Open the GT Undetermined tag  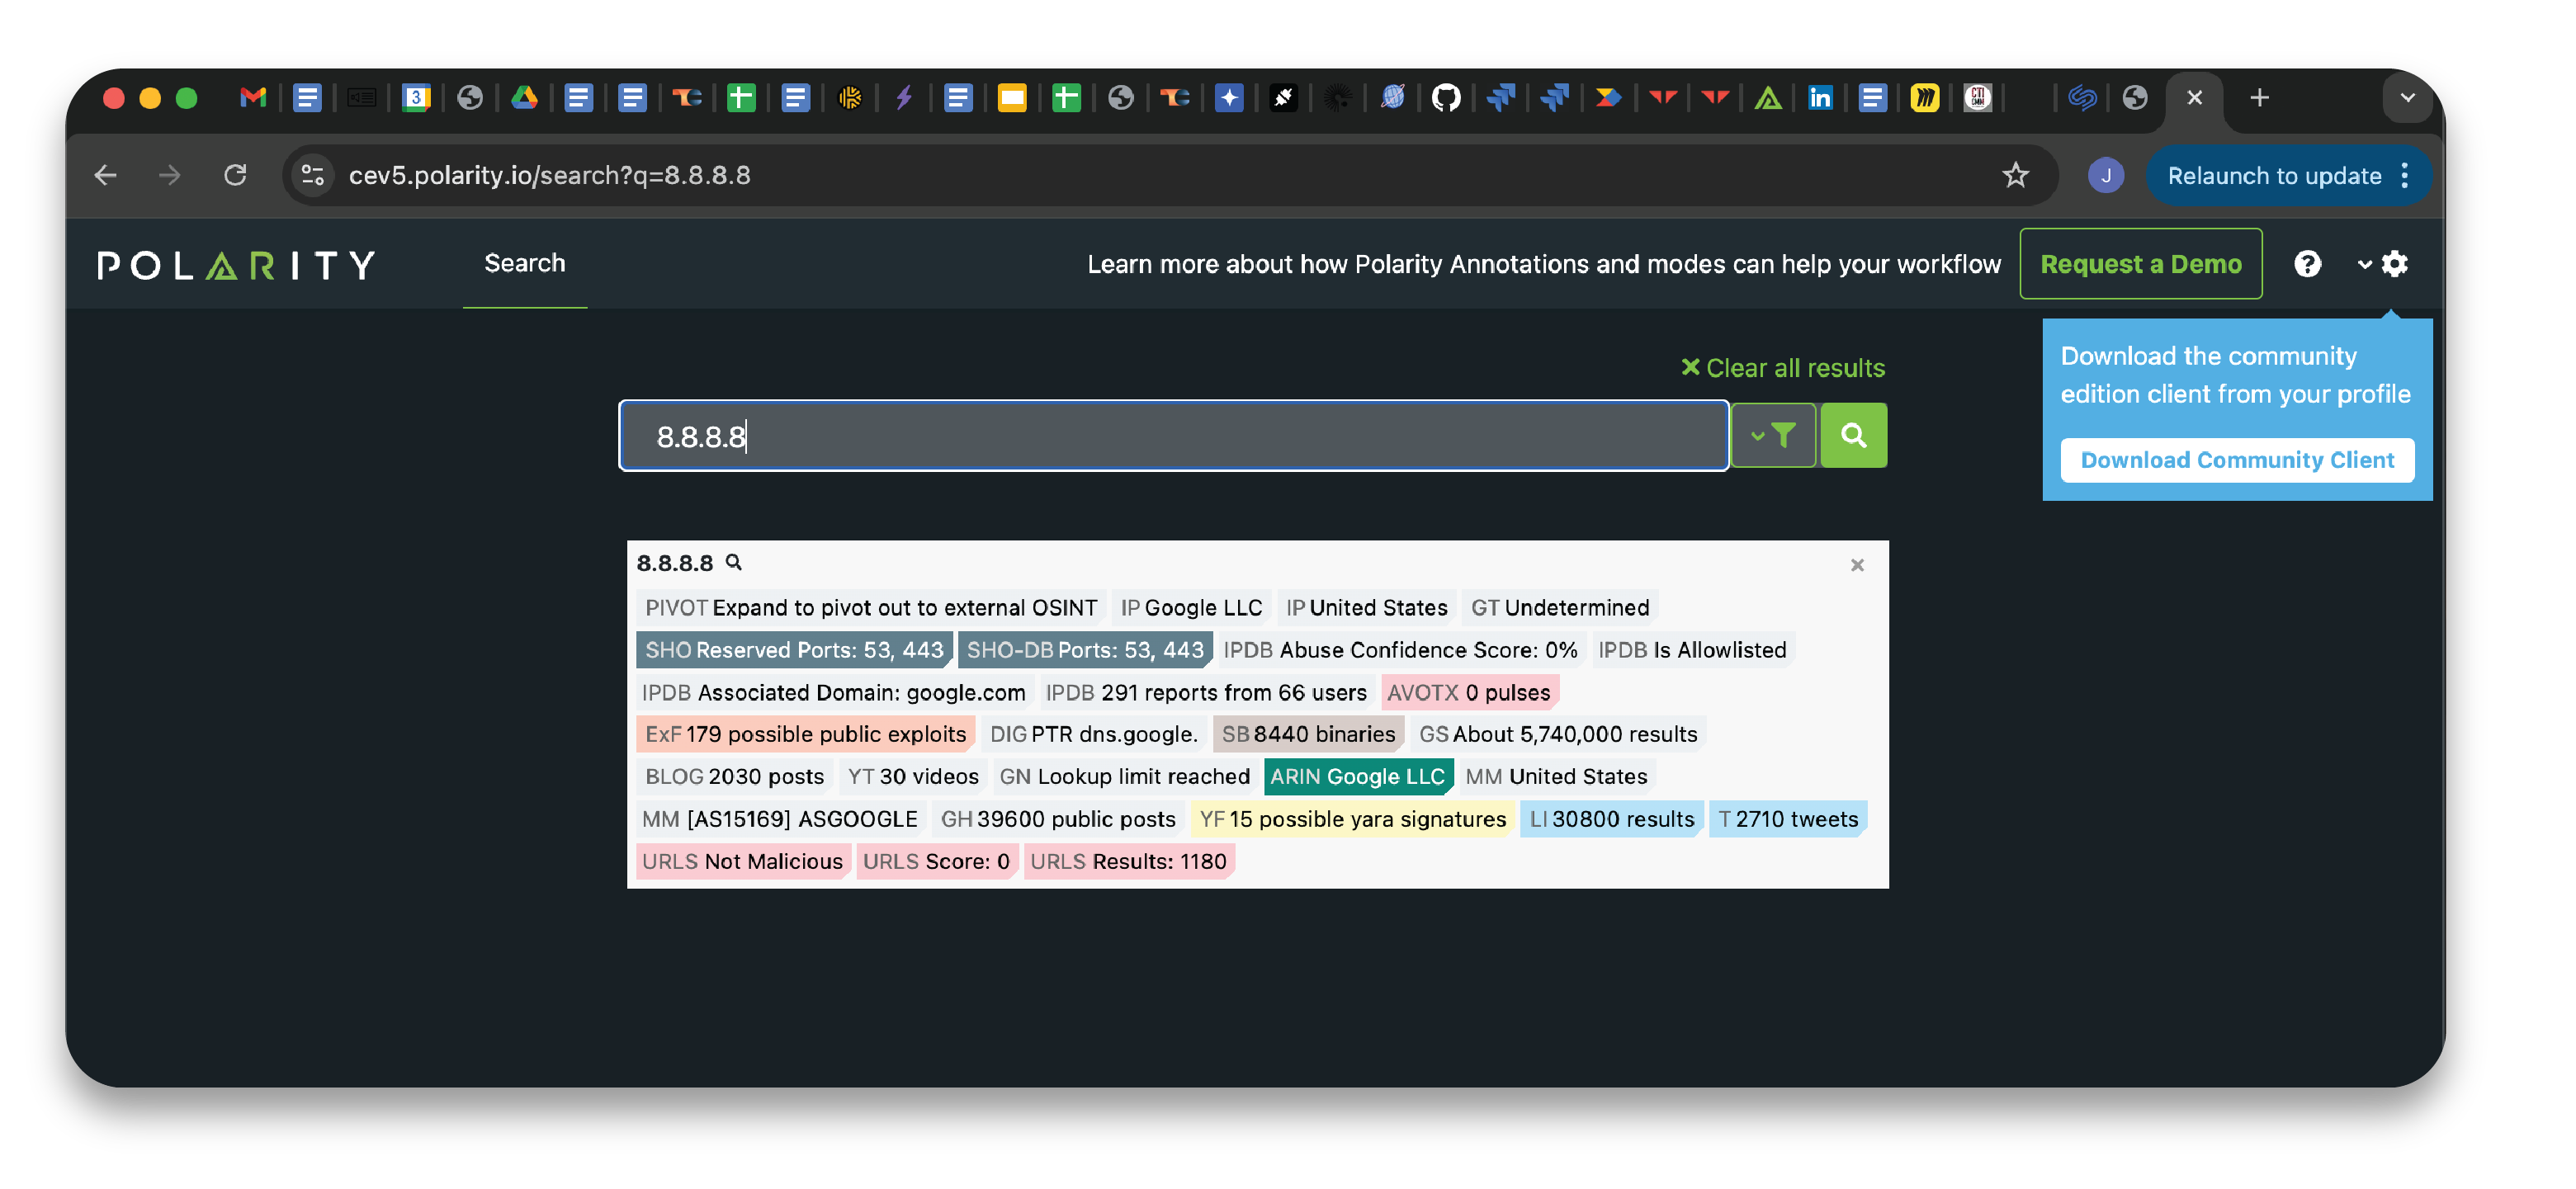pos(1560,607)
